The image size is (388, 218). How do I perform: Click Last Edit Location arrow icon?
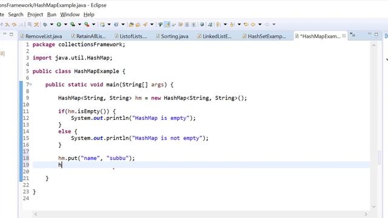[246, 24]
